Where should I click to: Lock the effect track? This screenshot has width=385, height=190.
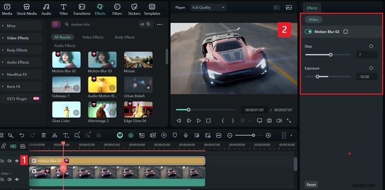tap(2, 161)
